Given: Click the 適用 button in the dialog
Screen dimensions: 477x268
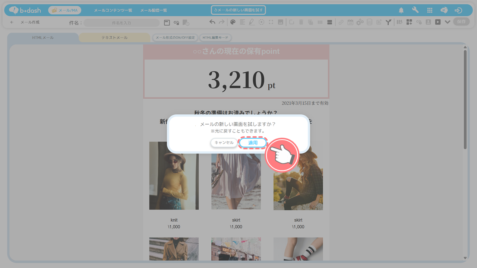Looking at the screenshot, I should [253, 143].
